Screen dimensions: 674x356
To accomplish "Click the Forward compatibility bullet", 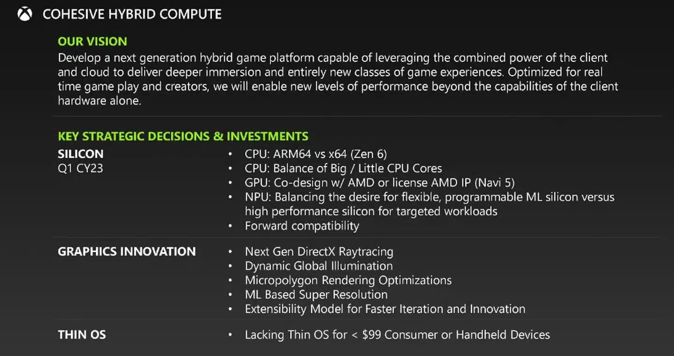I will [302, 226].
